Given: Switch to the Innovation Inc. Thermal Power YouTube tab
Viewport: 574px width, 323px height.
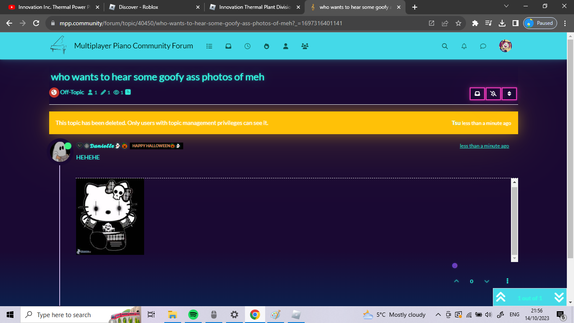Looking at the screenshot, I should click(53, 7).
